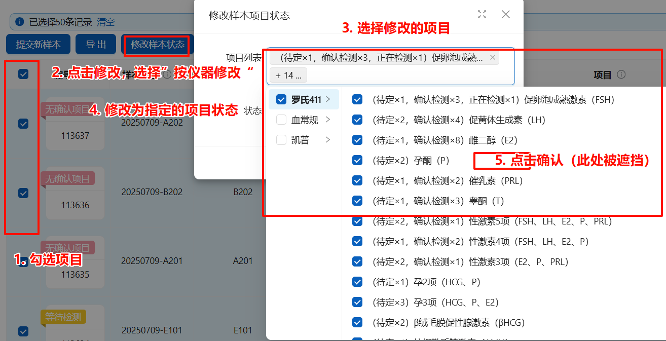Click the info icon beside 已选择50条记录
This screenshot has width=666, height=341.
(19, 22)
